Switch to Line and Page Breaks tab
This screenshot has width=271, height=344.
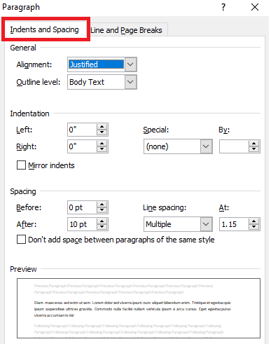pos(126,30)
